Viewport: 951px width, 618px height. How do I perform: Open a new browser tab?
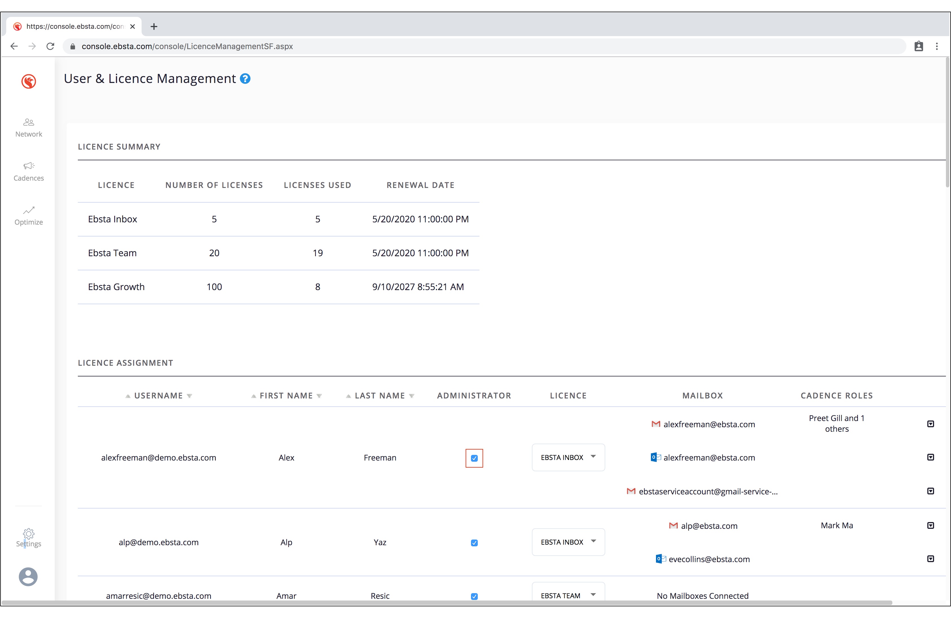(154, 26)
